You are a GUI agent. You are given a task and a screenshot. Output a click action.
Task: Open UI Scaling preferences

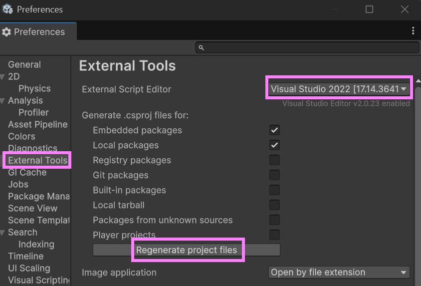point(29,268)
